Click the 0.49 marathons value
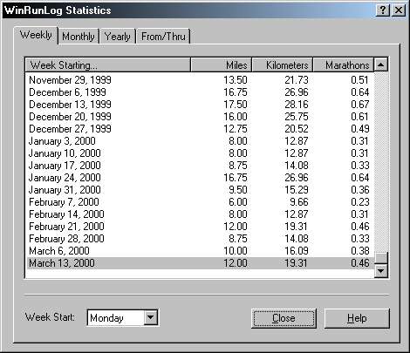 tap(360, 129)
